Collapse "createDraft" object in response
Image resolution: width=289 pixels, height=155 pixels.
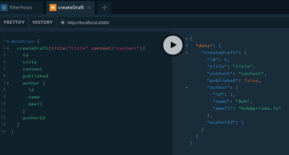[187, 53]
